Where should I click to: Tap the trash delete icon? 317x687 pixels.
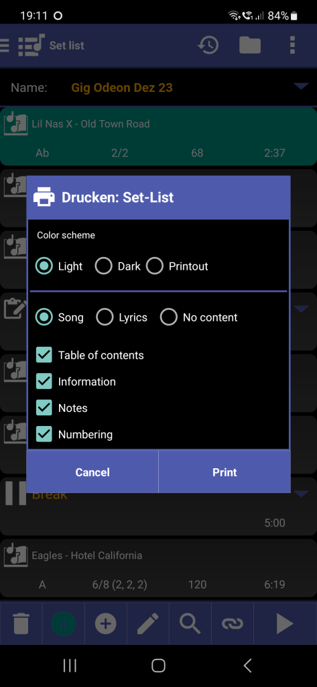coord(21,623)
